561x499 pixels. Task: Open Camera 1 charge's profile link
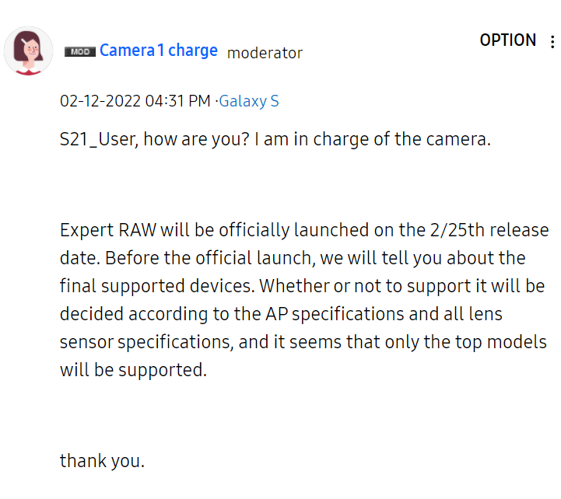click(x=159, y=51)
